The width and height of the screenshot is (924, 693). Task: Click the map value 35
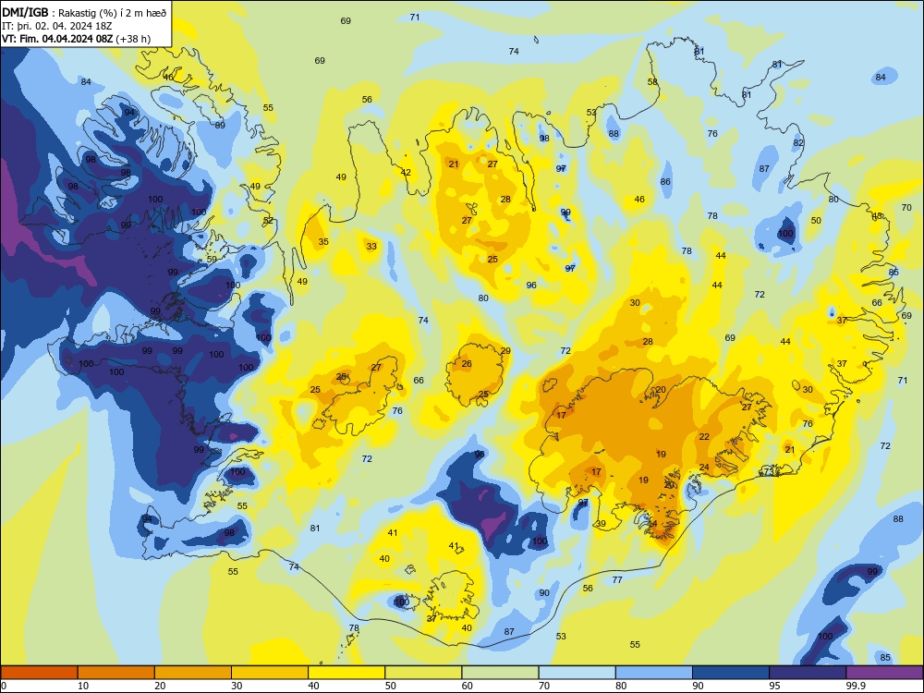coord(323,241)
